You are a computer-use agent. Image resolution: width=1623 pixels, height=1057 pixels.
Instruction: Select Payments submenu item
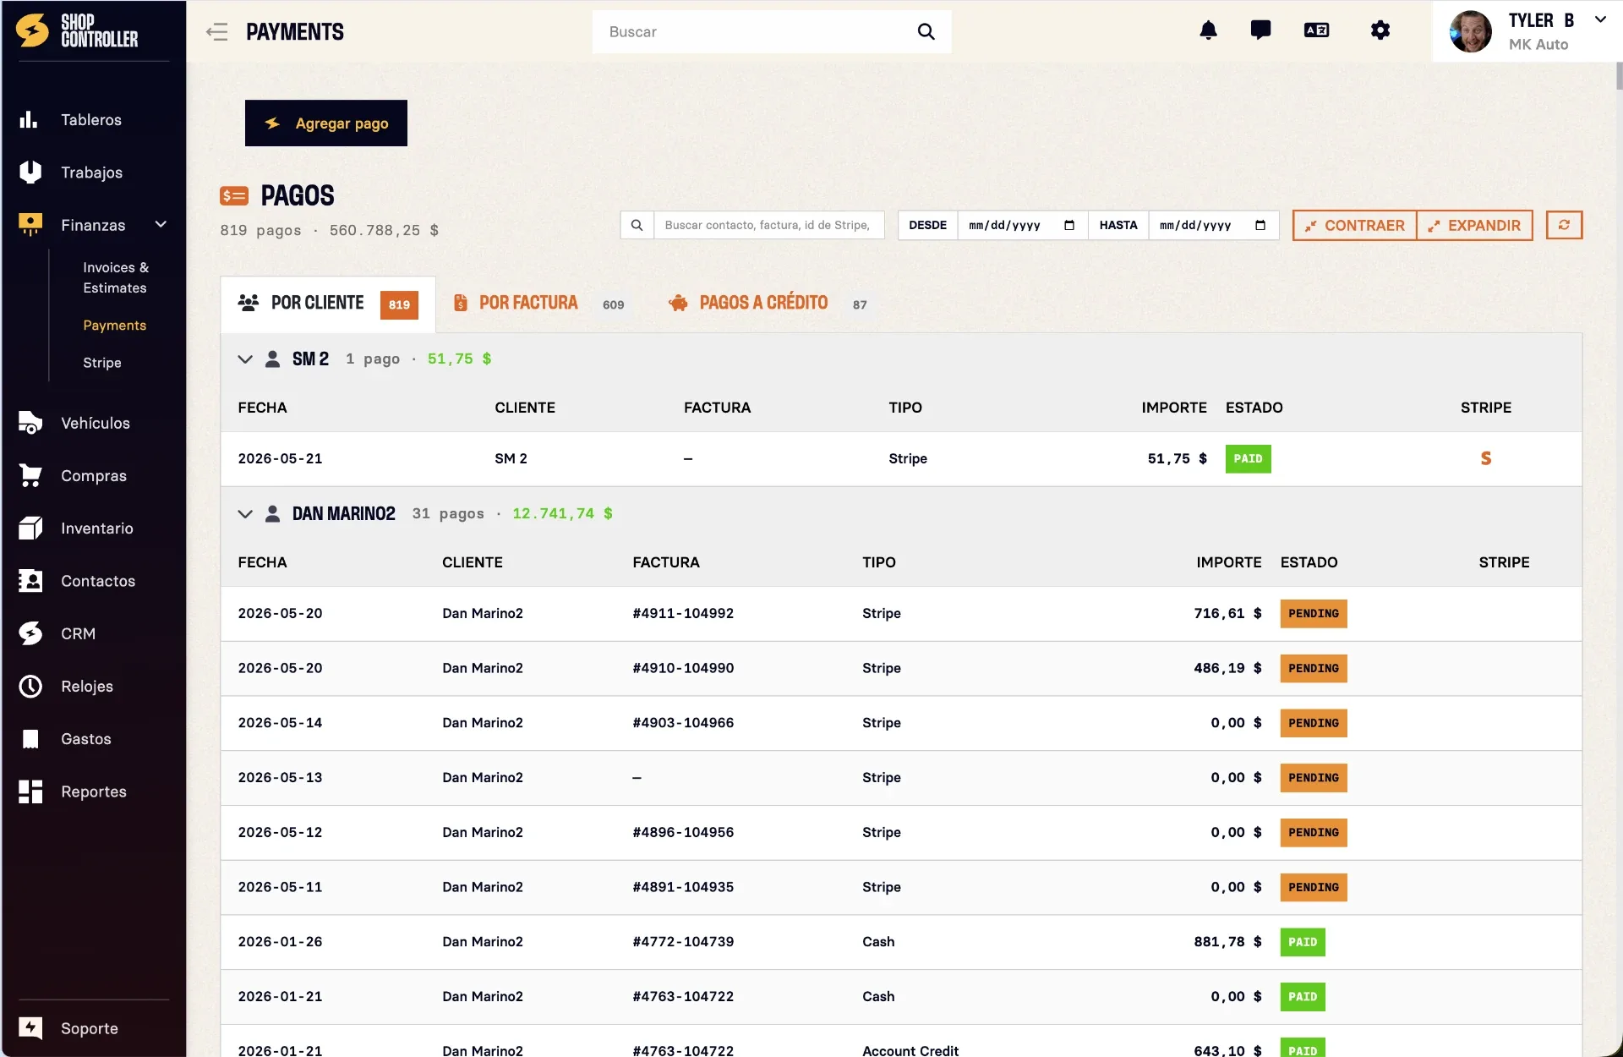pyautogui.click(x=115, y=326)
